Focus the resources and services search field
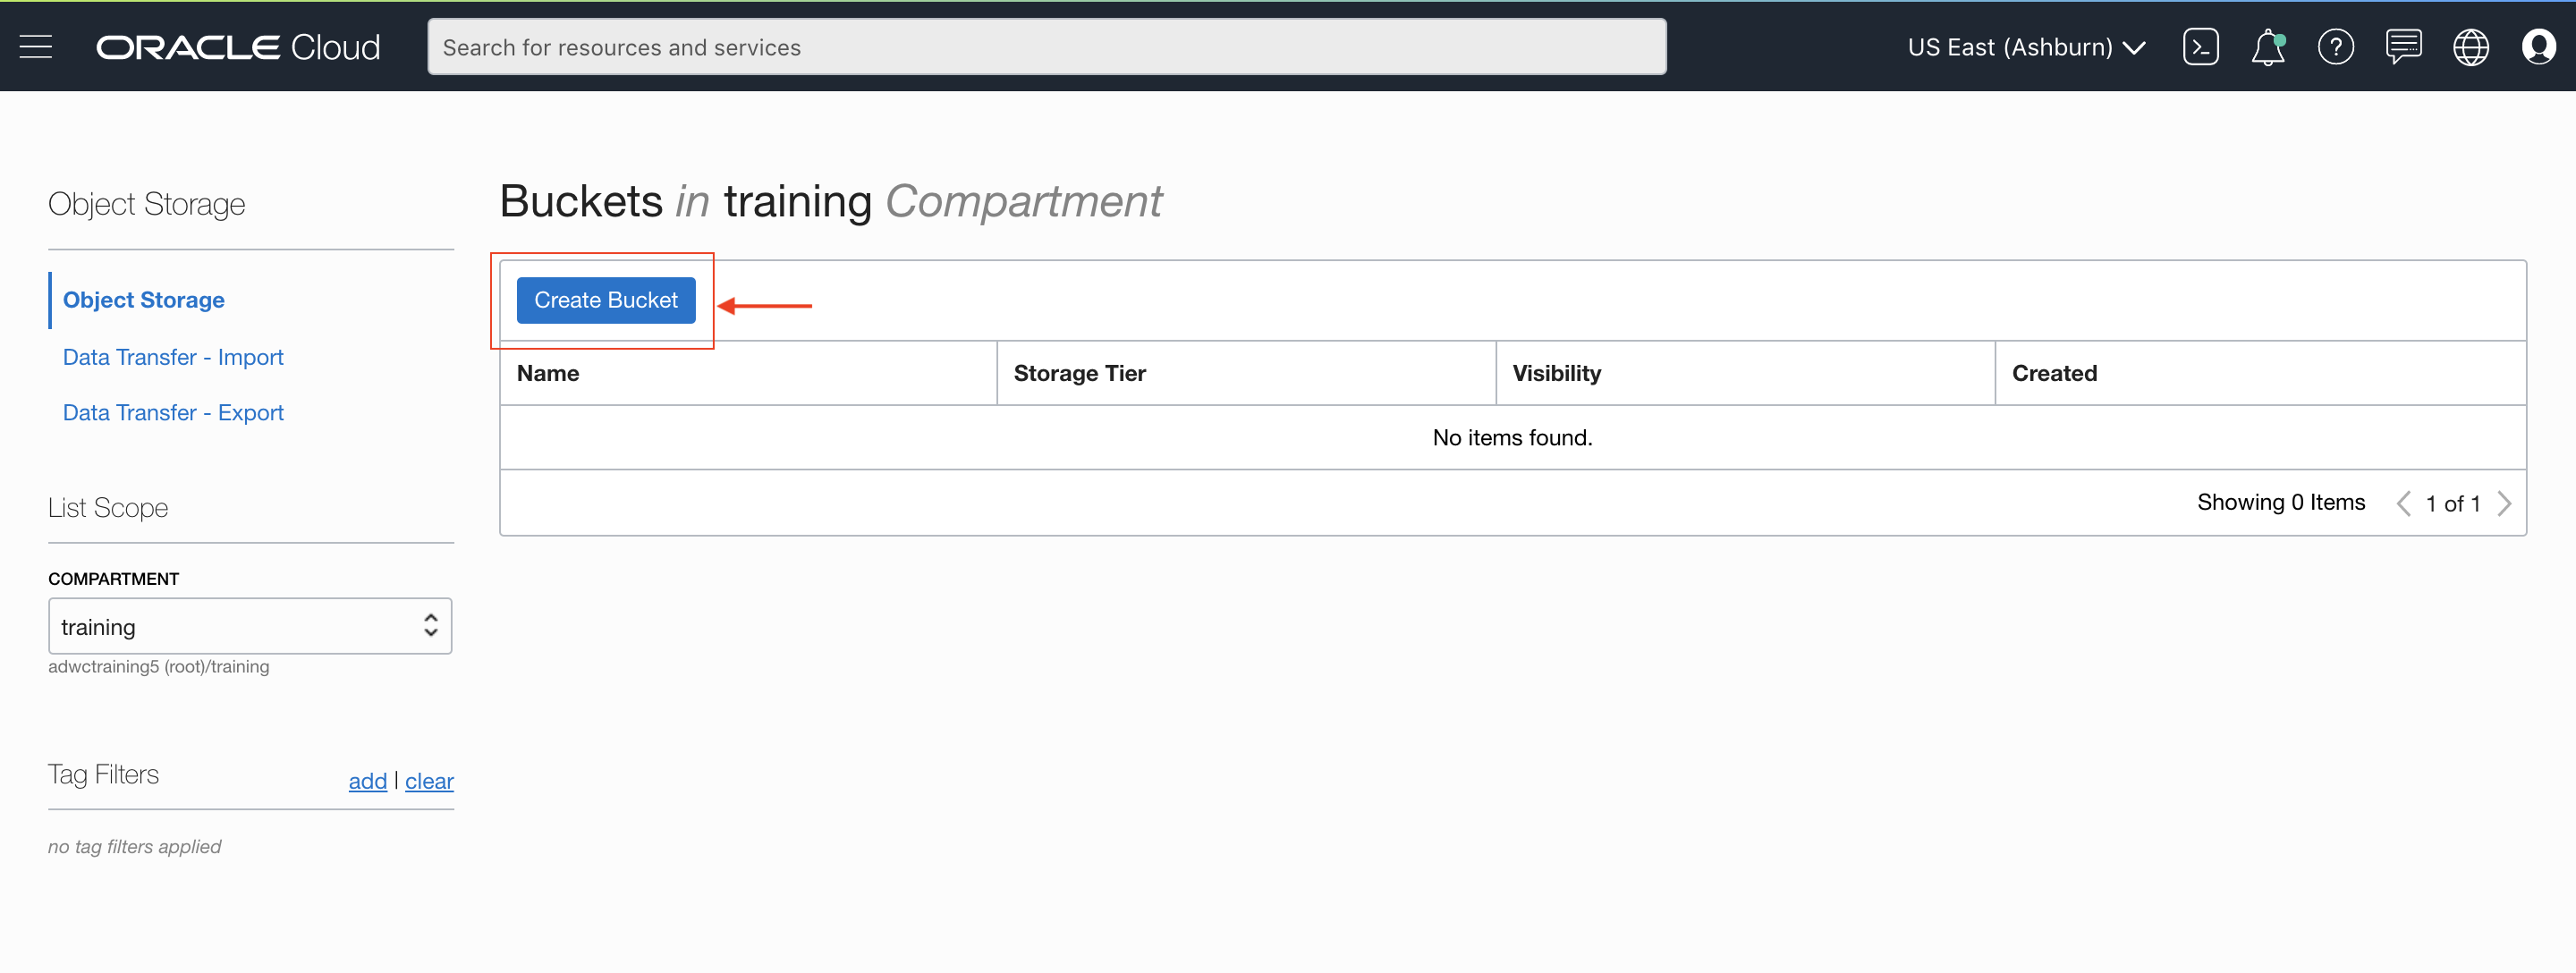Screen dimensions: 2576x973 1046,47
